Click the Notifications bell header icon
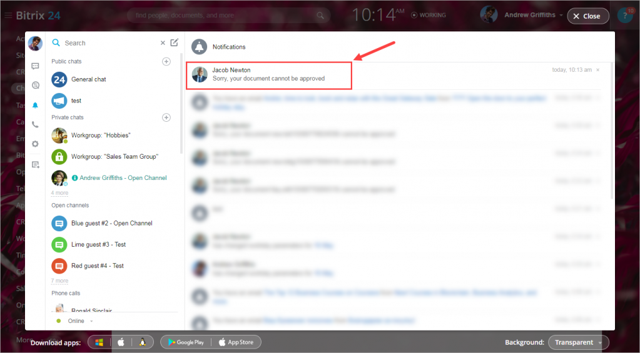640x353 pixels. [199, 47]
